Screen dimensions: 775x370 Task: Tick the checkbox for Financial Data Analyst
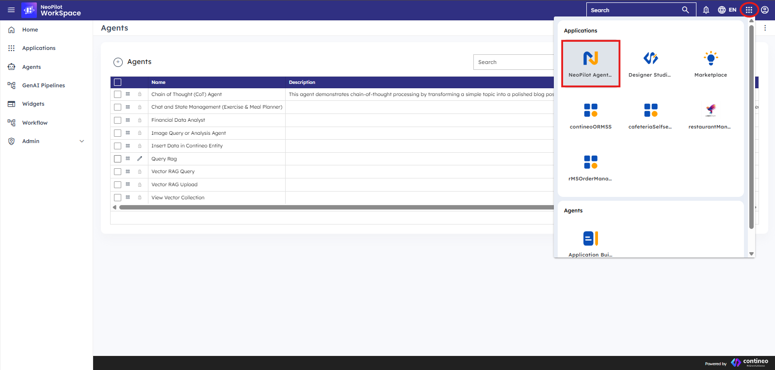117,120
